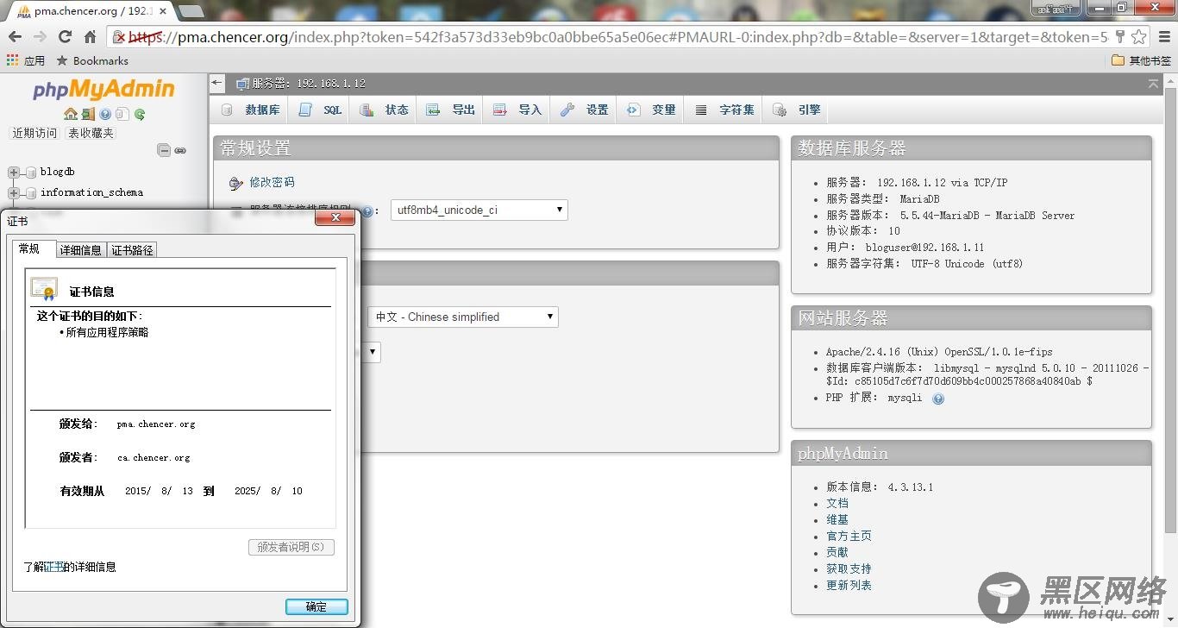
Task: Click the 证书 hyperlink in certificate dialog
Action: click(x=54, y=567)
